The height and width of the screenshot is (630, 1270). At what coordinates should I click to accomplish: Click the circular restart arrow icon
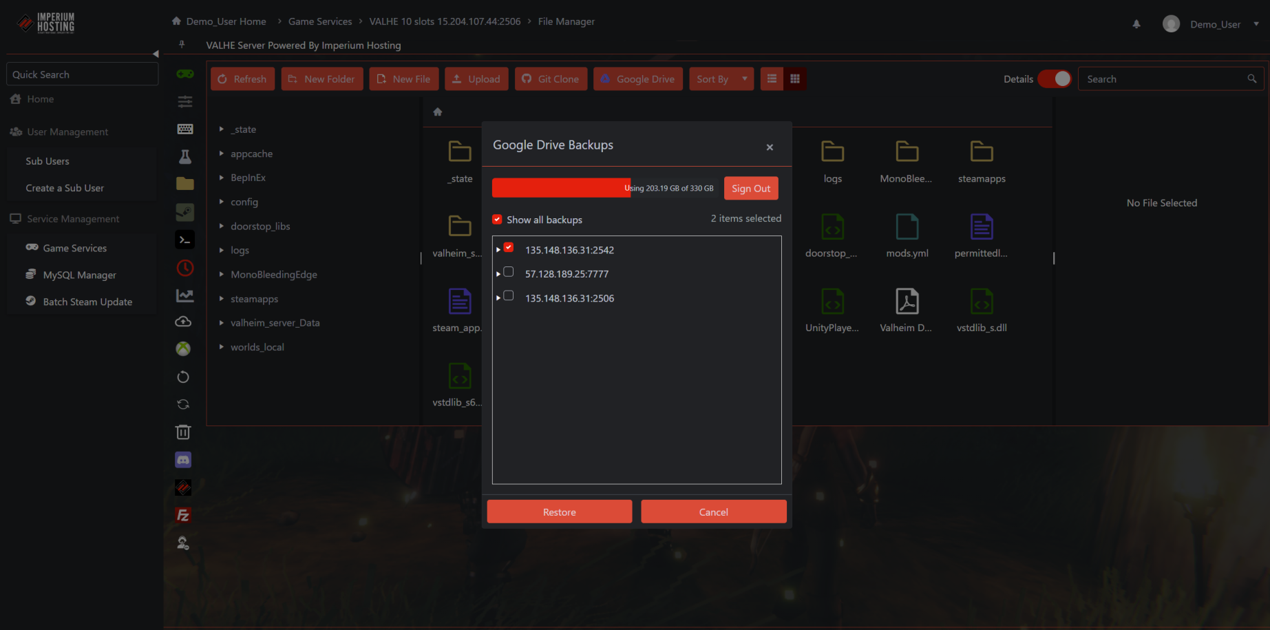pyautogui.click(x=183, y=377)
